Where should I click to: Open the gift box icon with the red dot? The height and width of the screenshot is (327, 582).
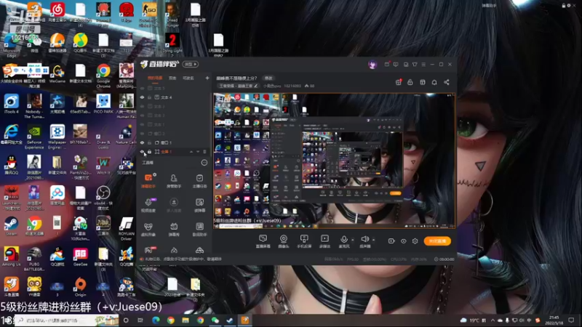tap(398, 82)
